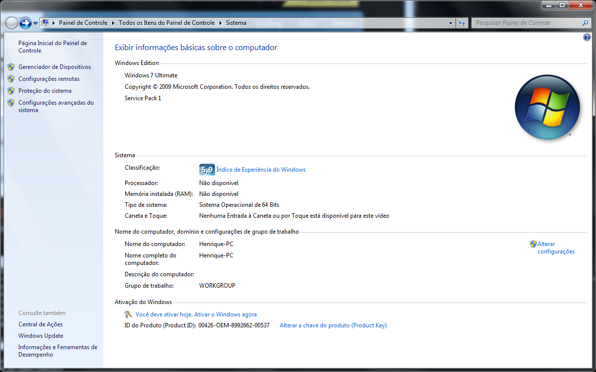Open Configurações remotas link
596x372 pixels.
coord(49,79)
